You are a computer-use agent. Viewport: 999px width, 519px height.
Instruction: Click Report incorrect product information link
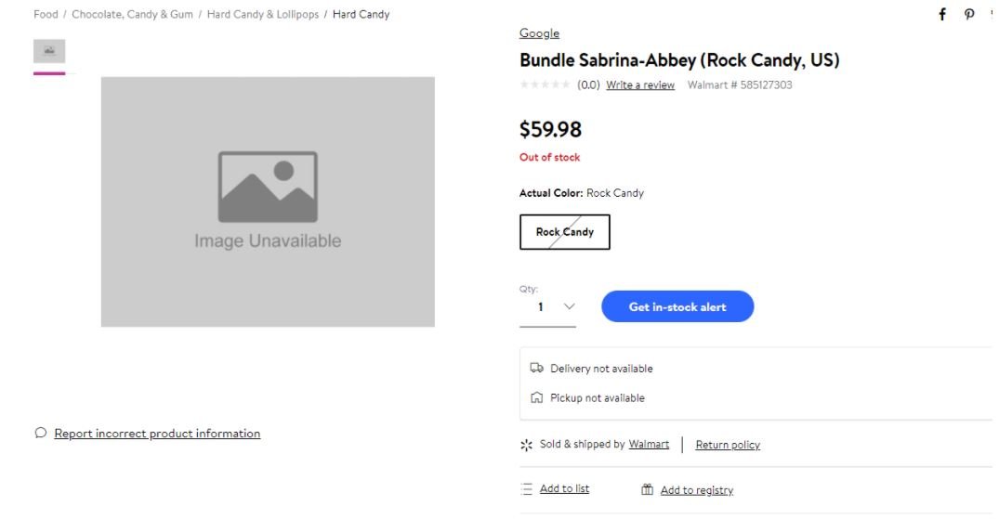point(157,434)
